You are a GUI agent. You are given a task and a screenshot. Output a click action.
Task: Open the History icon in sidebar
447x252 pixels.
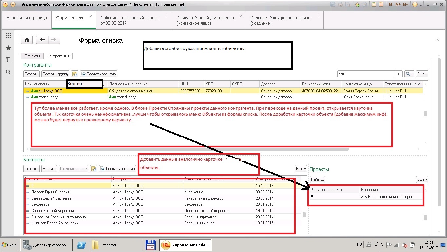[x=9, y=60]
